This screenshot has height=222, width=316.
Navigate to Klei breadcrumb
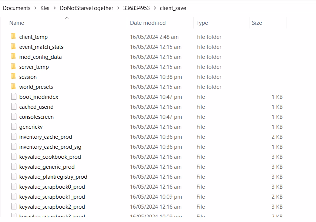[x=45, y=8]
